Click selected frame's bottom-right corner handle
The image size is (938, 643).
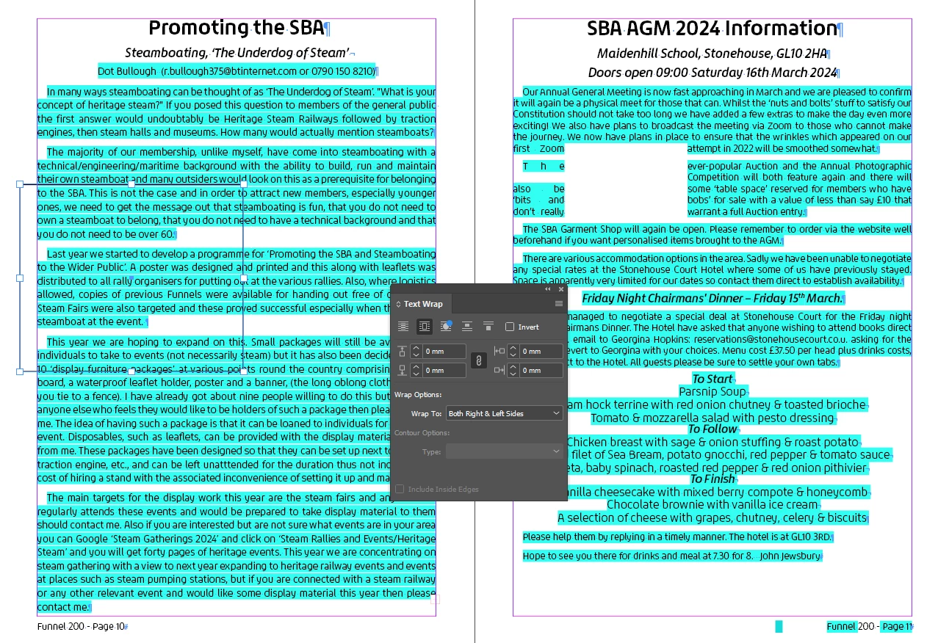pos(244,371)
